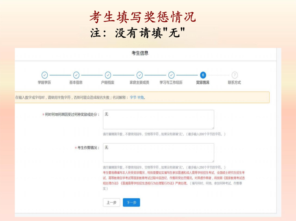Select the 奖惩情况 step label
The width and height of the screenshot is (296, 221).
tap(203, 83)
